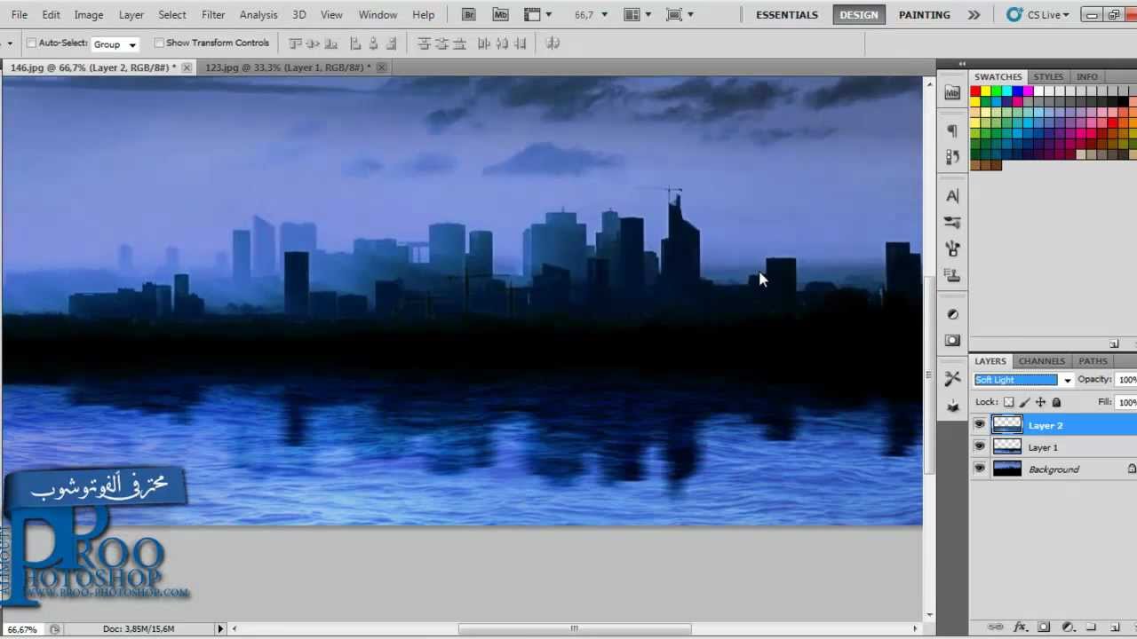This screenshot has height=639, width=1137.
Task: Switch to the Essentials workspace
Action: coord(787,15)
